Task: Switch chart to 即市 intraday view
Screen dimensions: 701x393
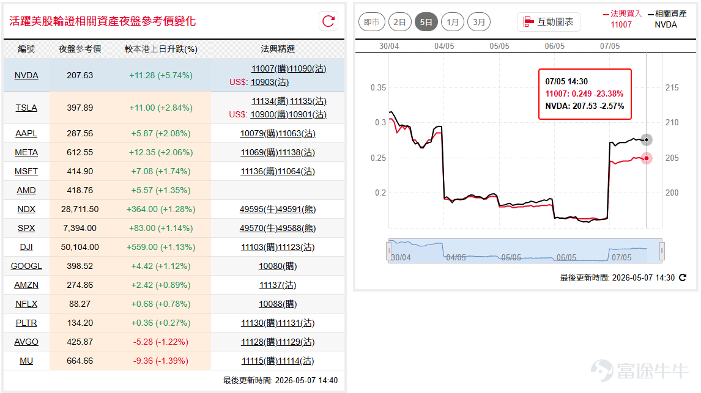Action: 371,22
